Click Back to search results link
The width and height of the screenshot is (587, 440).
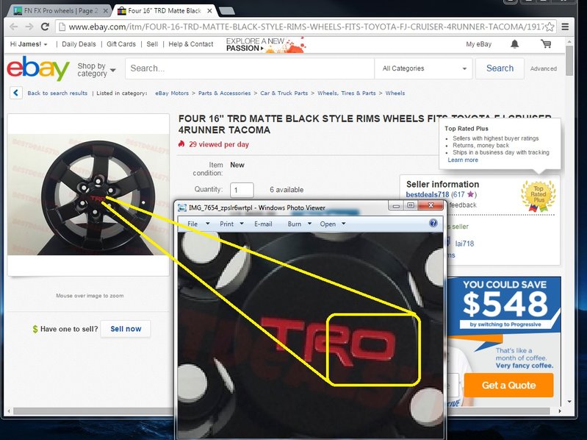(57, 93)
